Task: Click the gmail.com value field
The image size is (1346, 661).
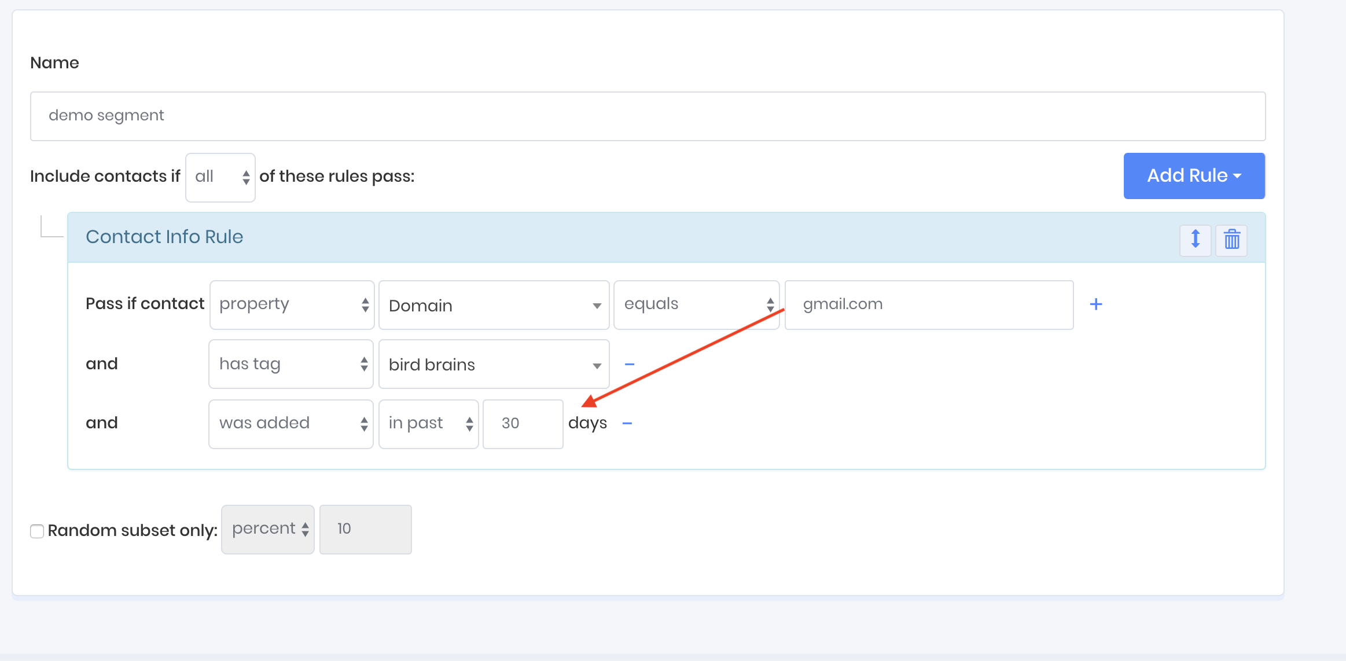Action: pos(929,305)
